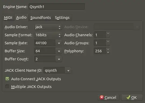Confirm settings with the OK button
This screenshot has width=145, height=103.
[132, 97]
